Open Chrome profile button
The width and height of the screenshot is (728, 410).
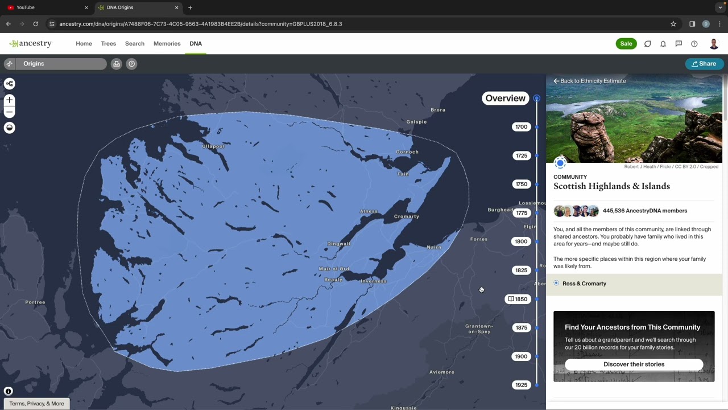point(706,24)
